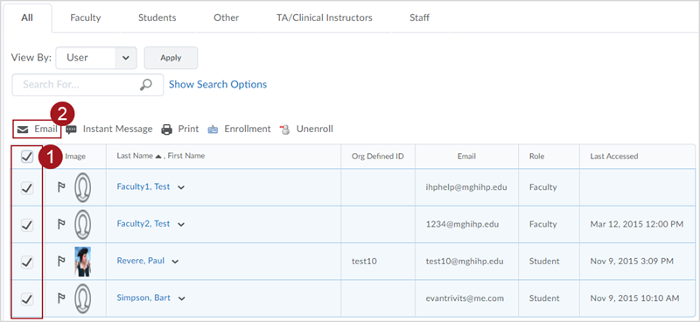Click the Print toolbar label
The image size is (700, 322).
[188, 129]
